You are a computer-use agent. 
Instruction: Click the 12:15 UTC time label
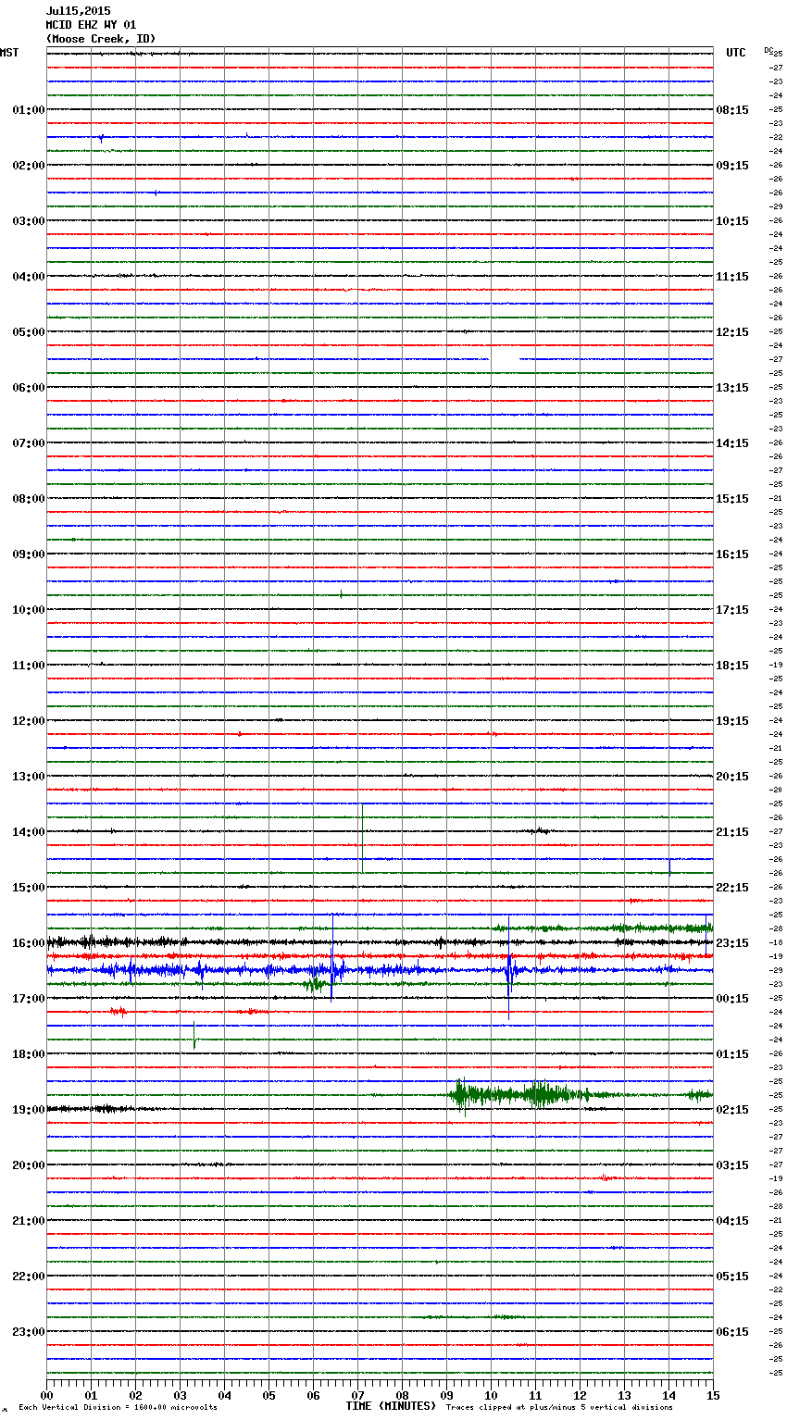click(732, 331)
